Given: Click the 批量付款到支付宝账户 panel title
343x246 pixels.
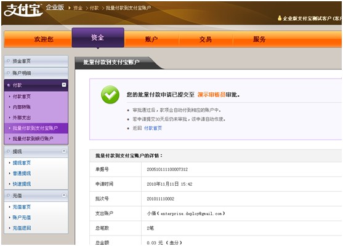Looking at the screenshot, I should (x=111, y=62).
